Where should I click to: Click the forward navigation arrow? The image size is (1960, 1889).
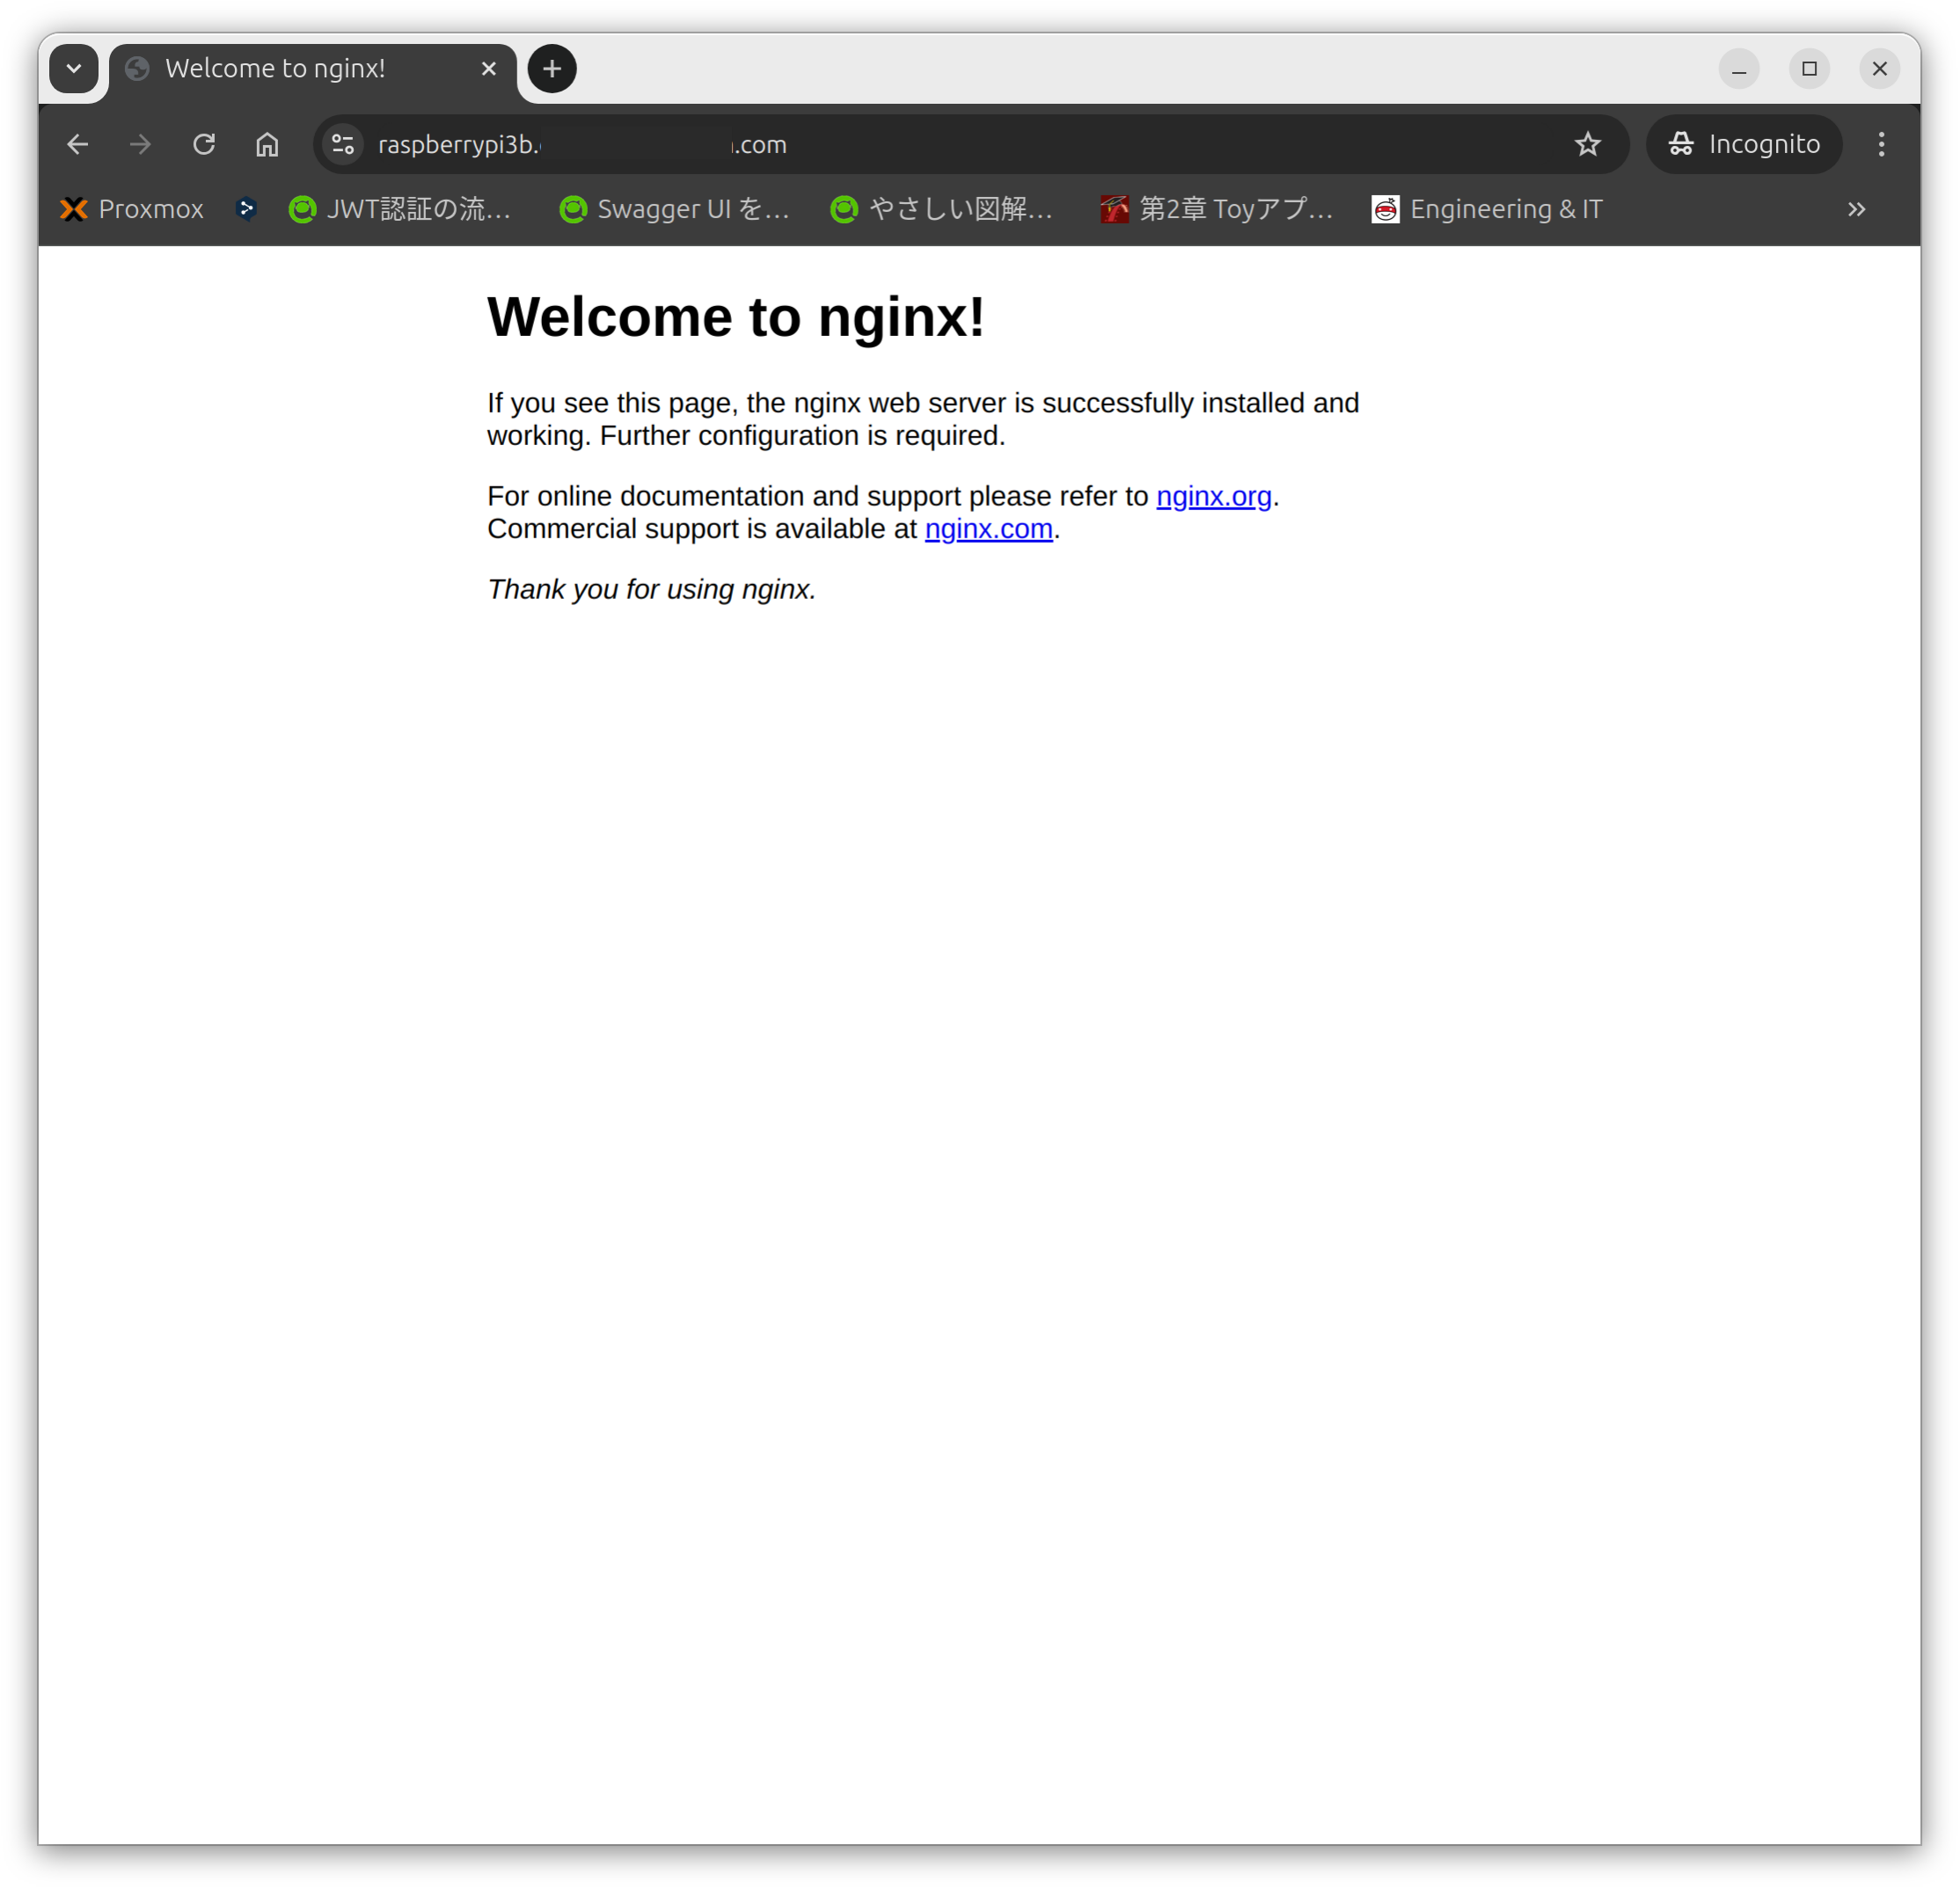click(x=140, y=145)
